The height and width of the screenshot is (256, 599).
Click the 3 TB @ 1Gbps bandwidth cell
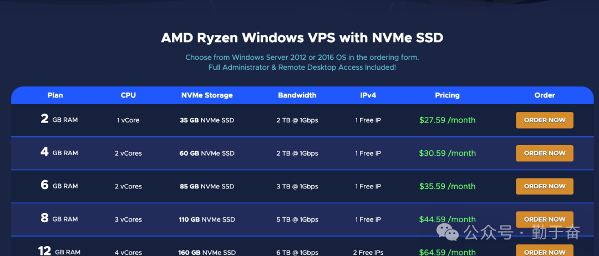297,186
